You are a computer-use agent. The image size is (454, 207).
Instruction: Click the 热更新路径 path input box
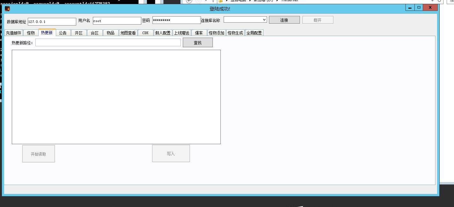point(108,43)
